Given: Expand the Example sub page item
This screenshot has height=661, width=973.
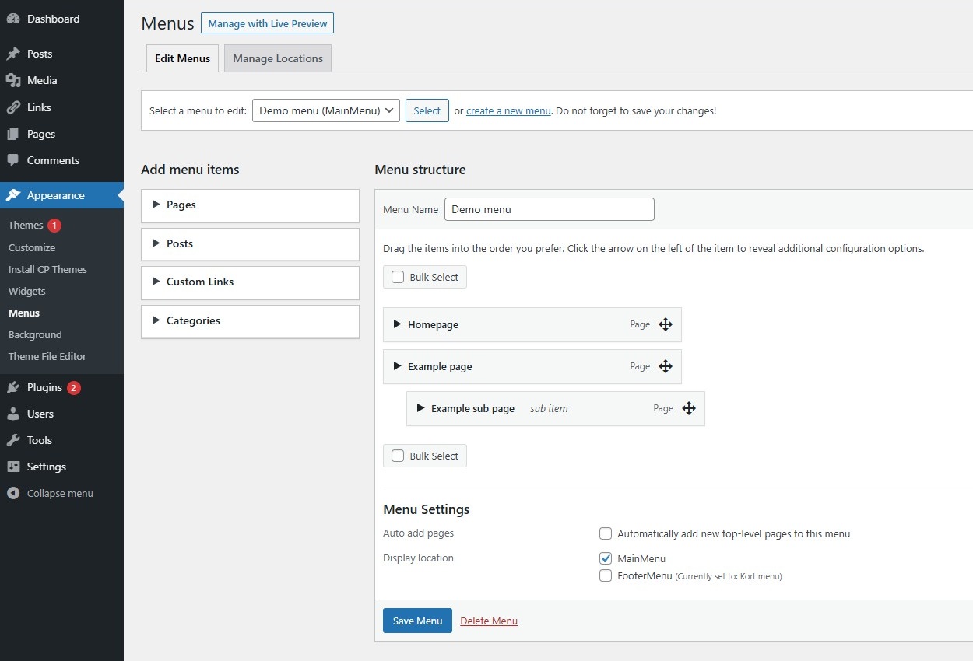Looking at the screenshot, I should [420, 408].
